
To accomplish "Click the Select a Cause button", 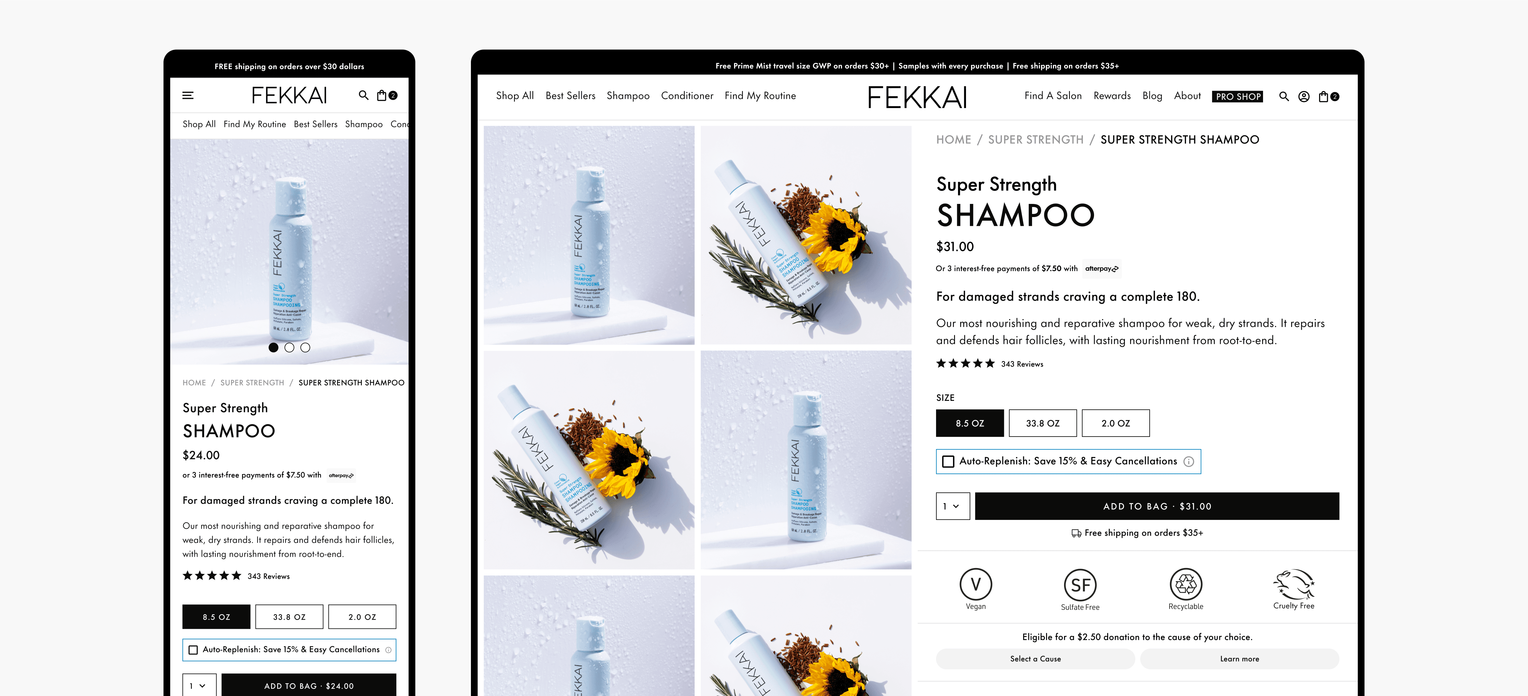I will [1035, 659].
